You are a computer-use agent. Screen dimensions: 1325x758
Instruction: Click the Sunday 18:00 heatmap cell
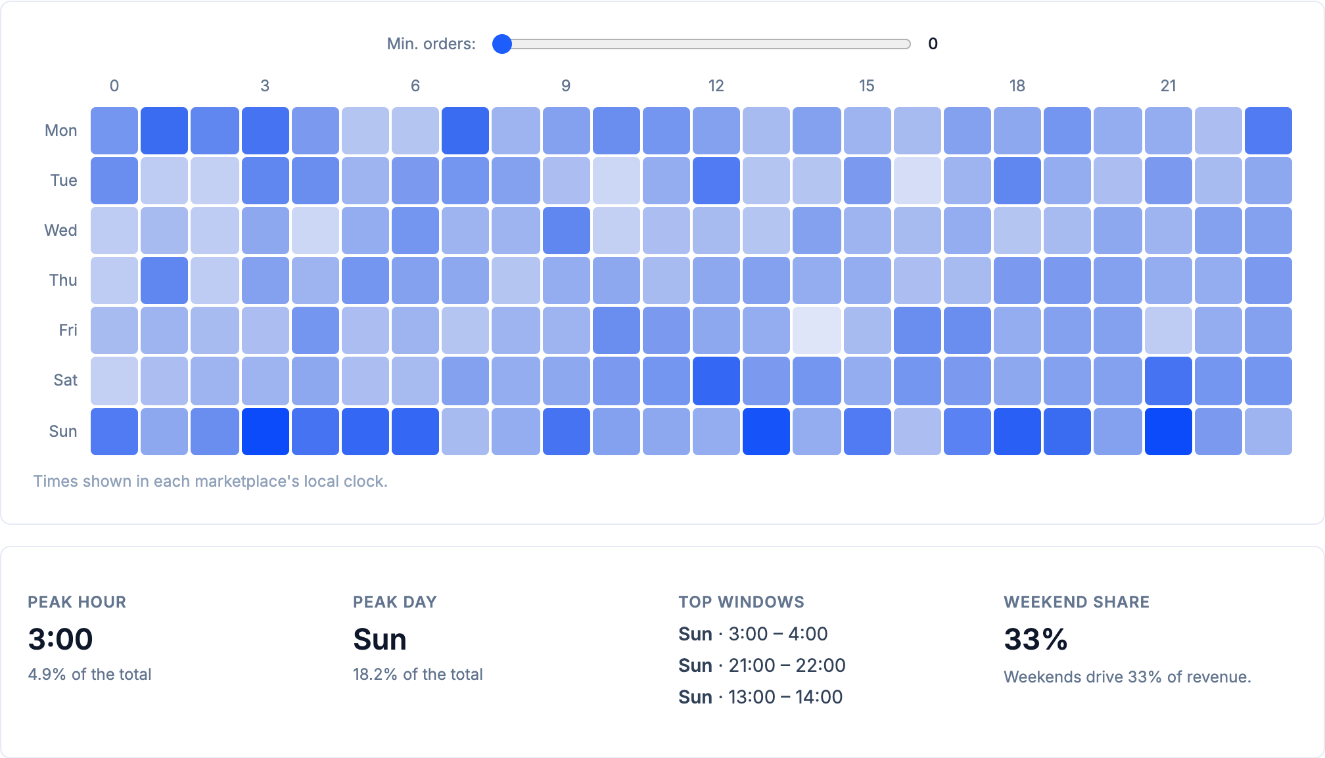click(1017, 432)
